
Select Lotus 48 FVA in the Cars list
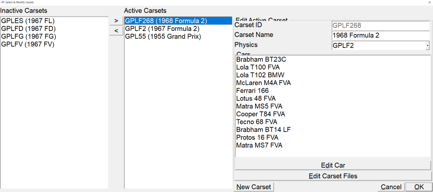click(x=256, y=98)
